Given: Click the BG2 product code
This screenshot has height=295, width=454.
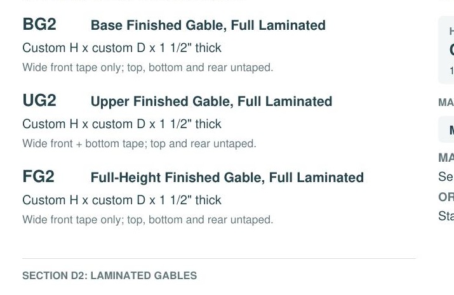Looking at the screenshot, I should click(x=39, y=24).
